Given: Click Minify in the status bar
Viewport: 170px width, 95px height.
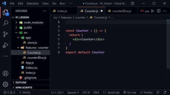Looking at the screenshot, I should pos(25,92).
